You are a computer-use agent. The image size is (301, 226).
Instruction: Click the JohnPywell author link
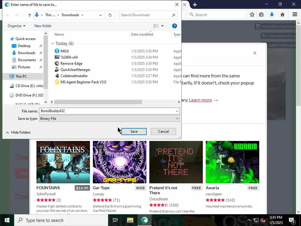(46, 194)
